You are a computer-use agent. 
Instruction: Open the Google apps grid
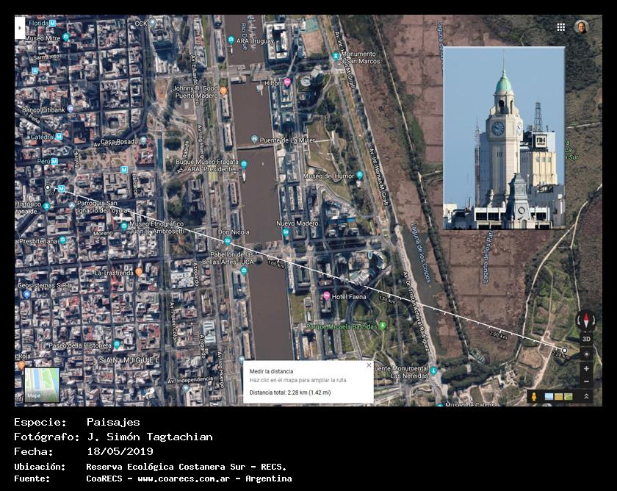561,27
